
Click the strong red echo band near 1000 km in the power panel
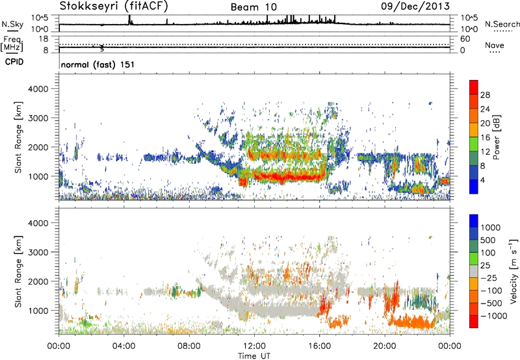[289, 176]
